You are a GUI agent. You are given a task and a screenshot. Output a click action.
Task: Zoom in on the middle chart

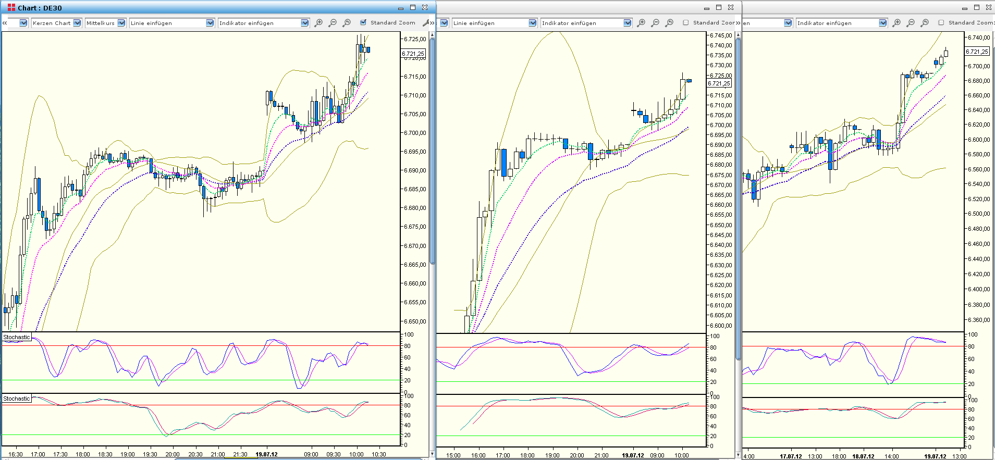point(641,23)
